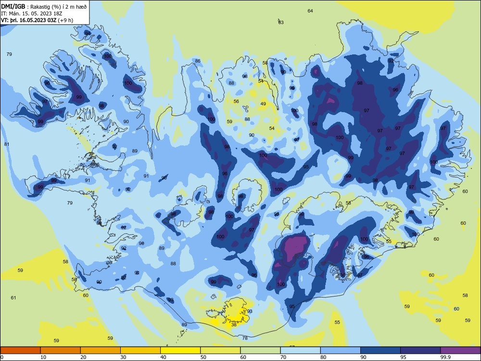481x361 pixels.
Task: Click the indigo 95–99.9 legend swatch
Action: tap(420, 350)
